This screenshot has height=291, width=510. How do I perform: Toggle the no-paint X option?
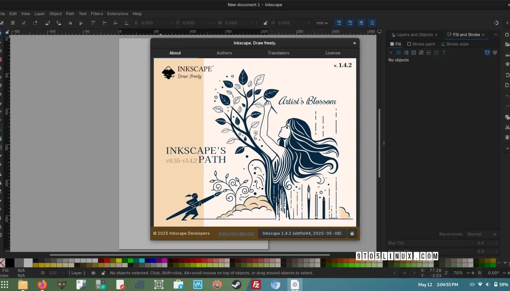pyautogui.click(x=391, y=52)
